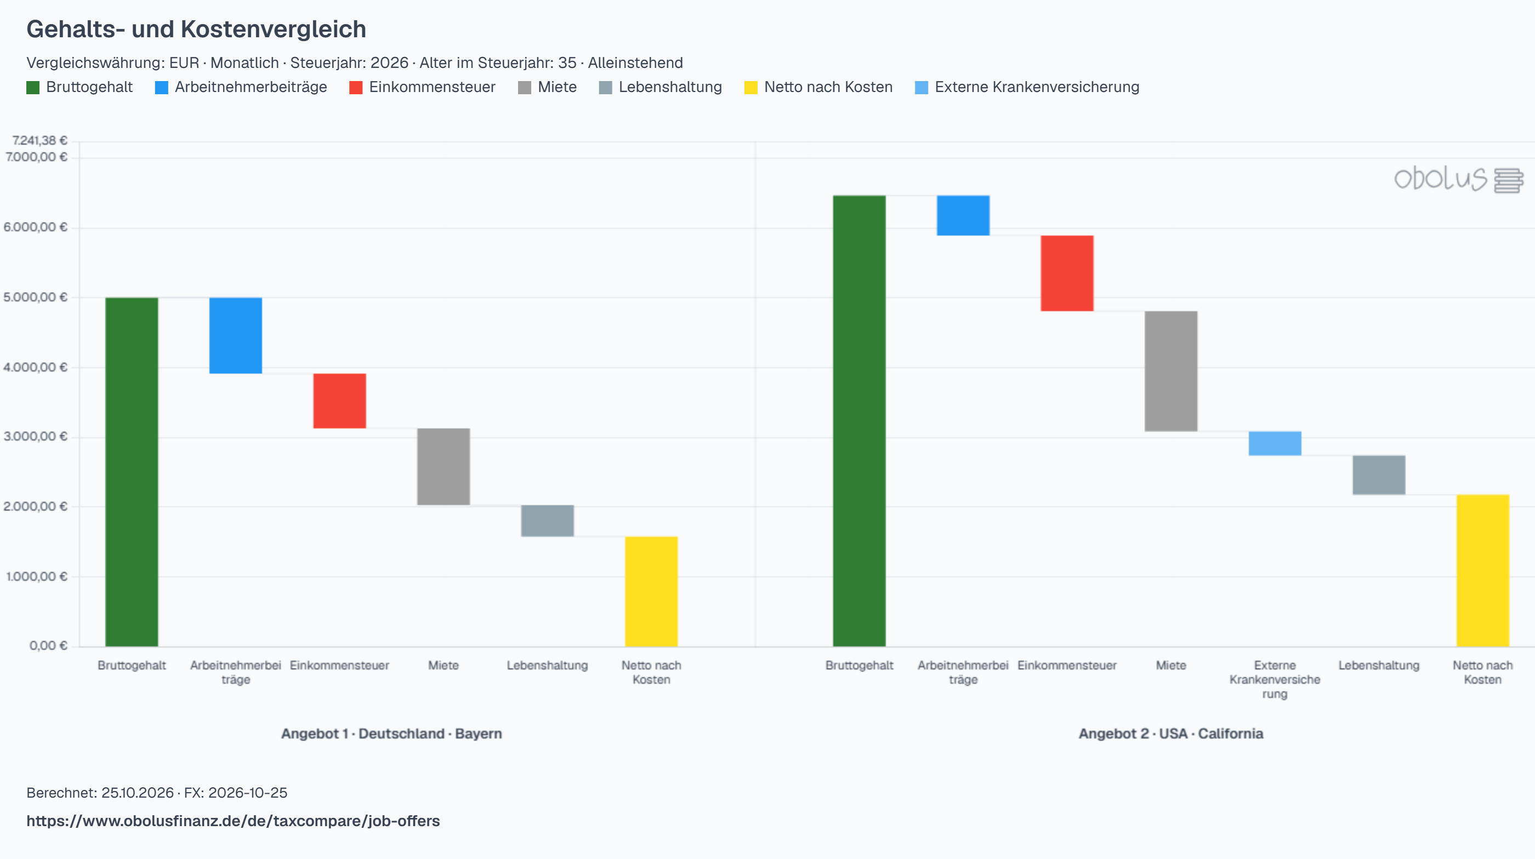Click the '7.000,00 €' axis label

tap(36, 157)
